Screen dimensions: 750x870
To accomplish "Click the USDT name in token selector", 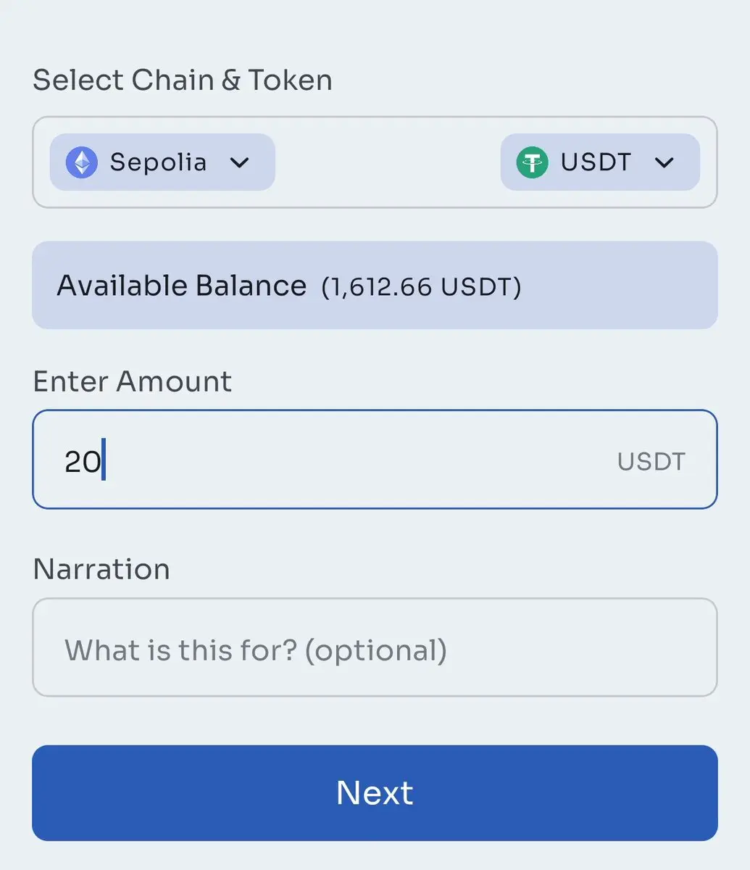I will click(x=596, y=162).
